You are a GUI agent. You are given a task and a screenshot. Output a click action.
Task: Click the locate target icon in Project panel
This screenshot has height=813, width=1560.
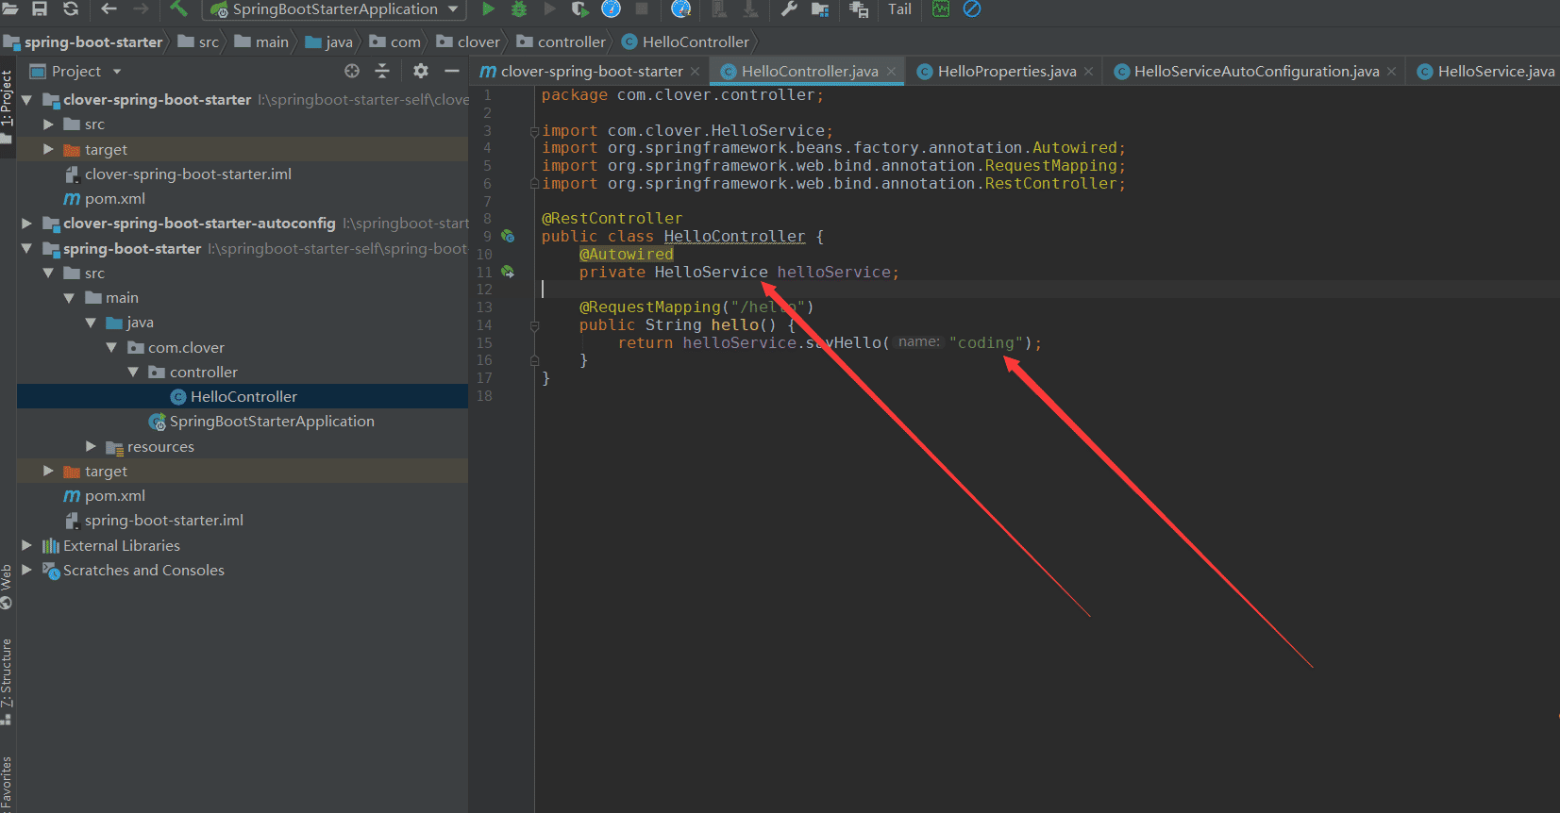pos(352,71)
